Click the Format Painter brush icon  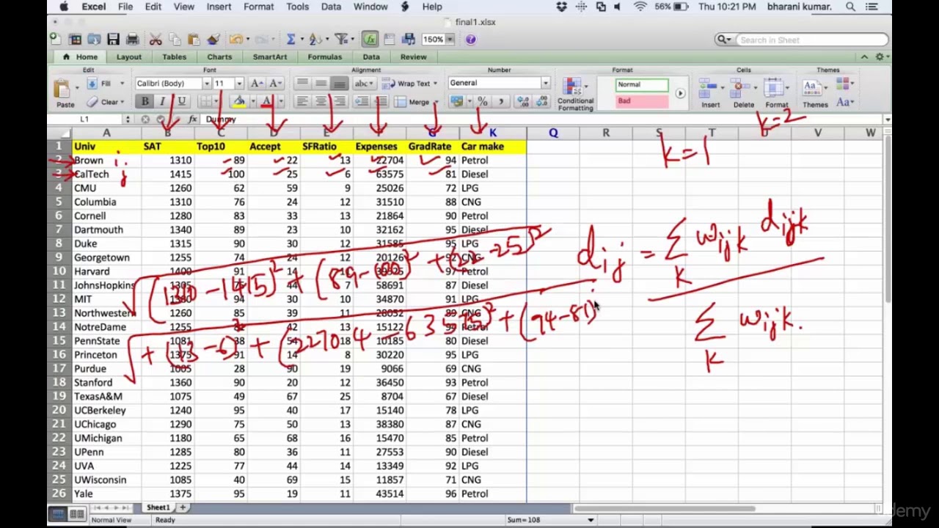point(213,40)
